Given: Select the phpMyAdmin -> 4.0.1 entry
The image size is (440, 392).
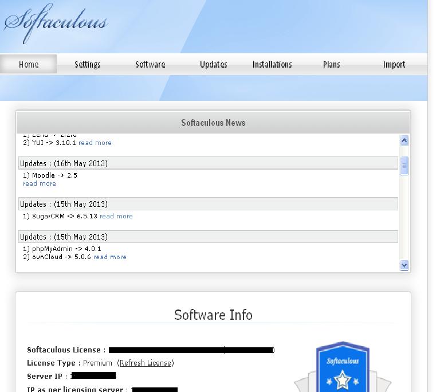Looking at the screenshot, I should (62, 249).
